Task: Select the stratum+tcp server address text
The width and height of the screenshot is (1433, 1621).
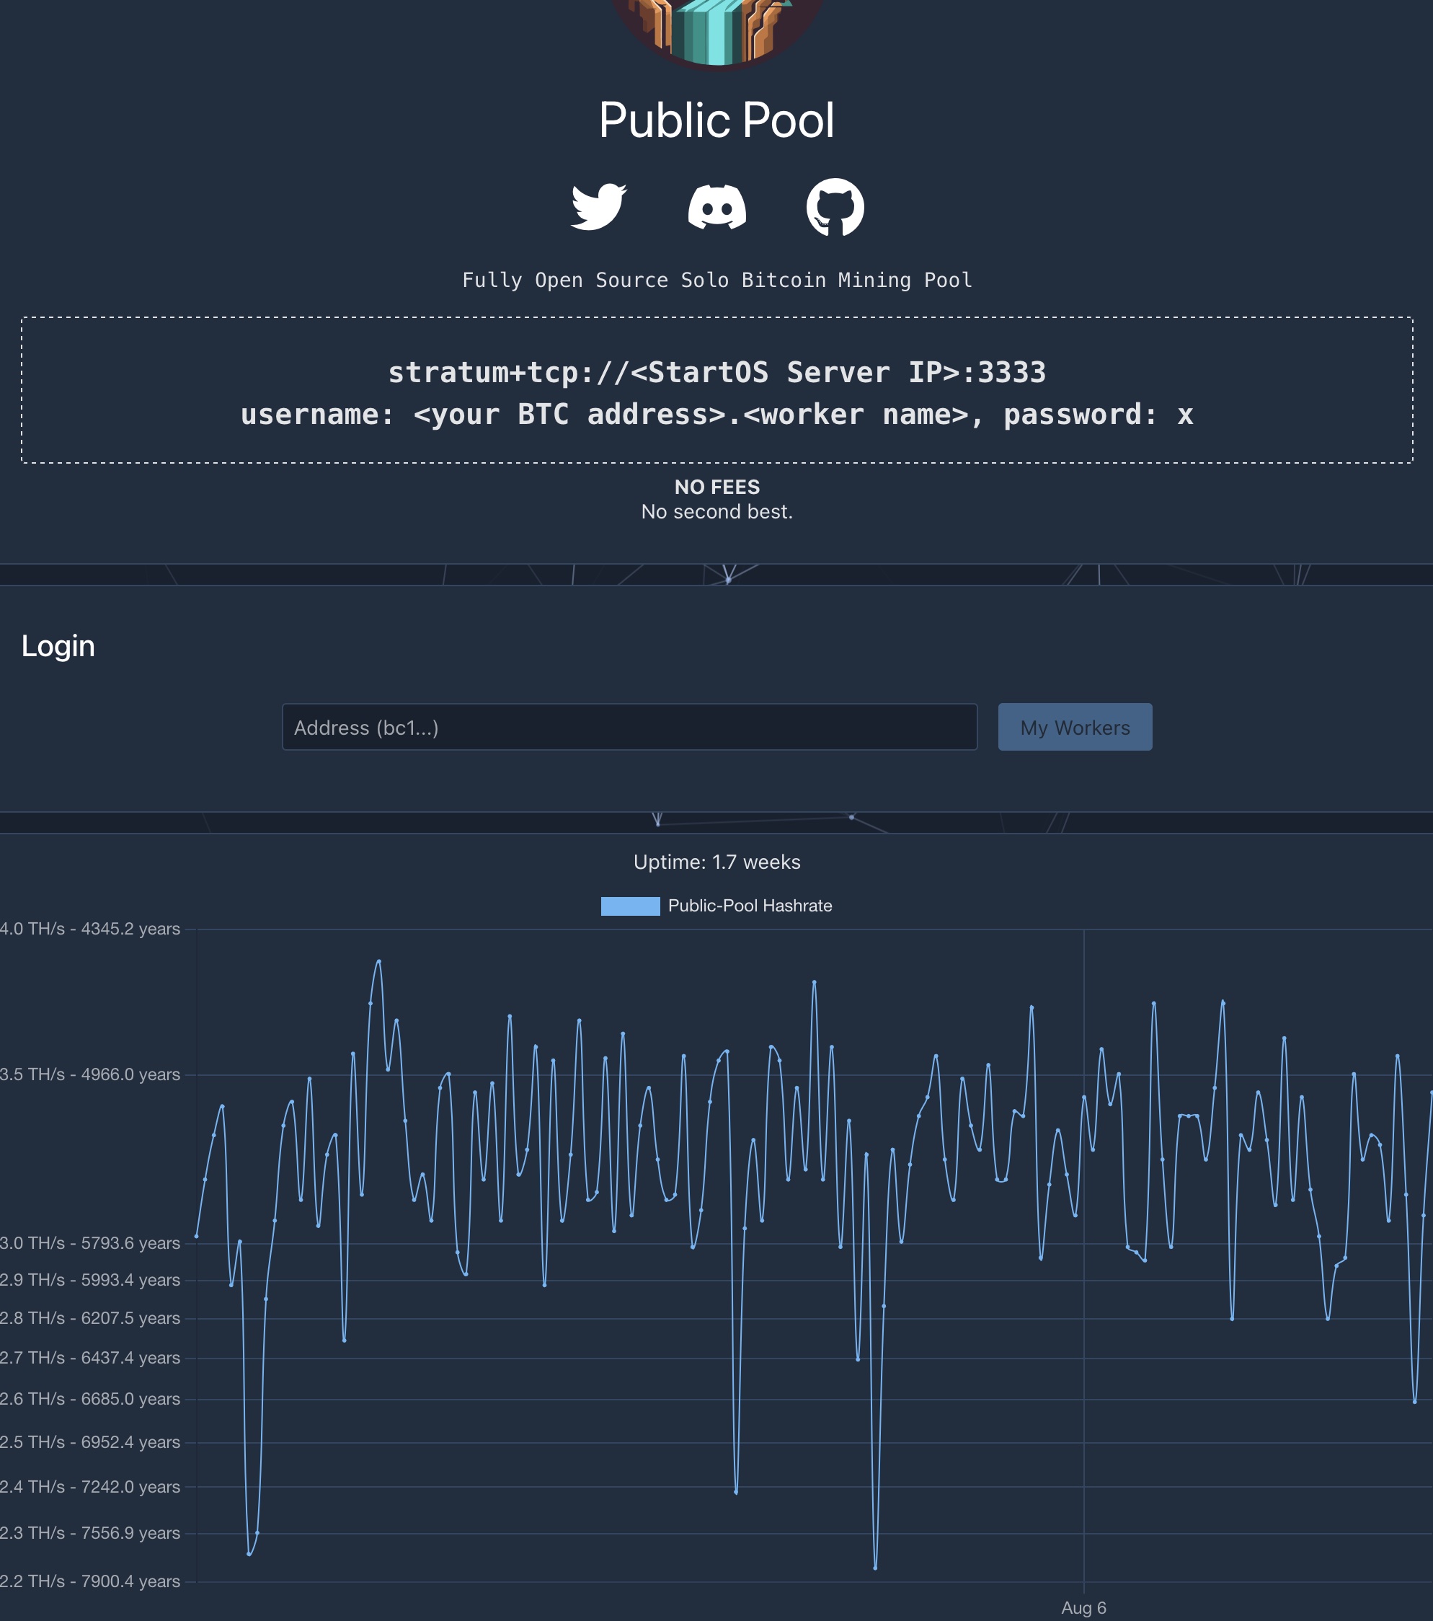Action: click(716, 372)
